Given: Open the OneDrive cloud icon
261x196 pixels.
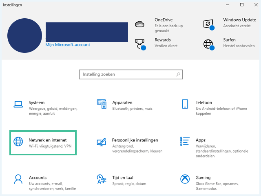Looking at the screenshot, I should pyautogui.click(x=139, y=24).
